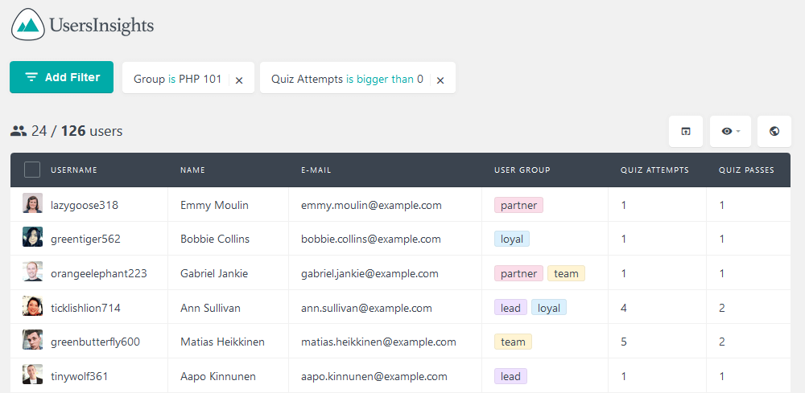Viewport: 805px width, 393px height.
Task: Click the pink partner tag on lazygoose318
Action: point(518,206)
